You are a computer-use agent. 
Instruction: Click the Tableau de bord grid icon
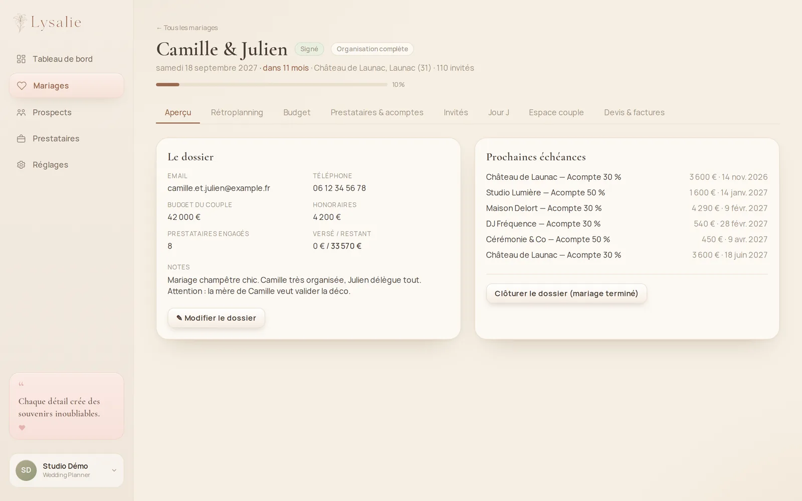tap(21, 59)
